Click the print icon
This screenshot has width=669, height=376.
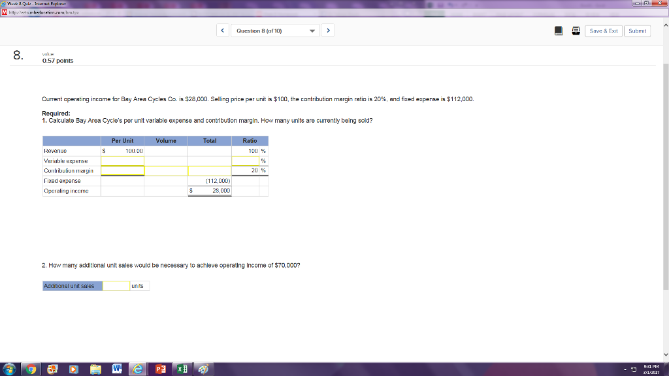(576, 31)
